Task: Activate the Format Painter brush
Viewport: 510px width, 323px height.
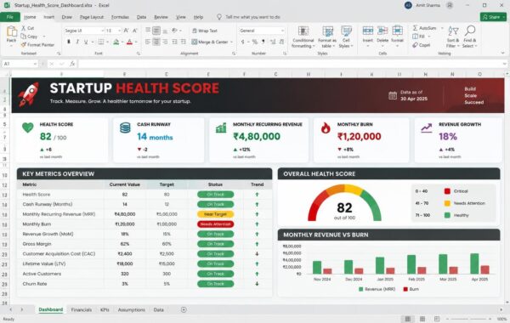Action: point(24,45)
